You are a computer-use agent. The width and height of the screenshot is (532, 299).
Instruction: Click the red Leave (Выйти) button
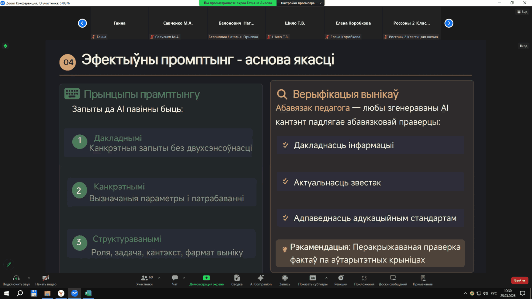click(x=519, y=280)
